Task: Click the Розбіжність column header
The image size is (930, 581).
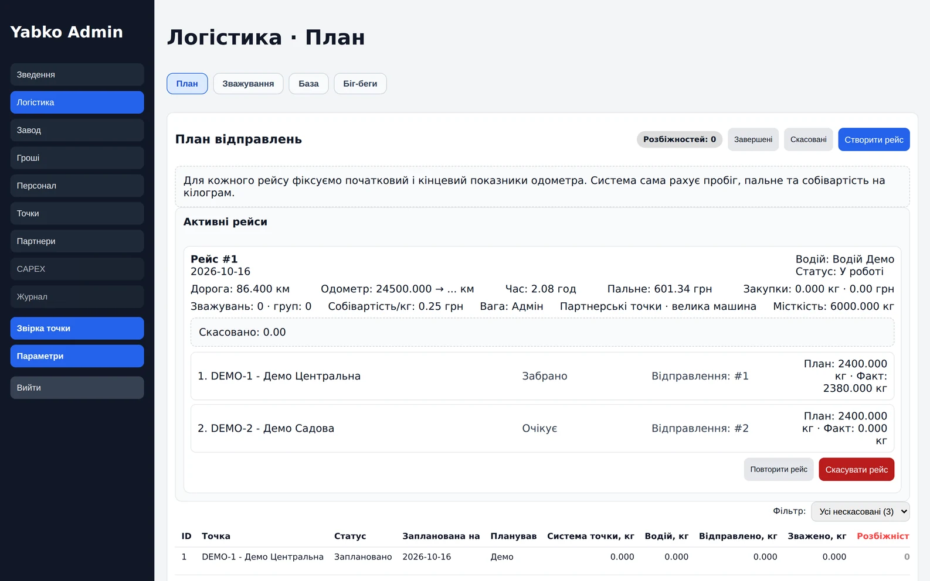Action: point(883,536)
